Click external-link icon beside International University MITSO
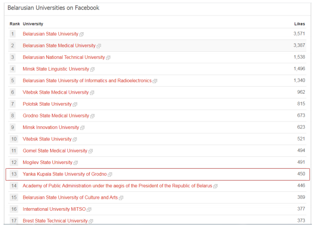Screen dimensions: 315x228 pos(89,209)
